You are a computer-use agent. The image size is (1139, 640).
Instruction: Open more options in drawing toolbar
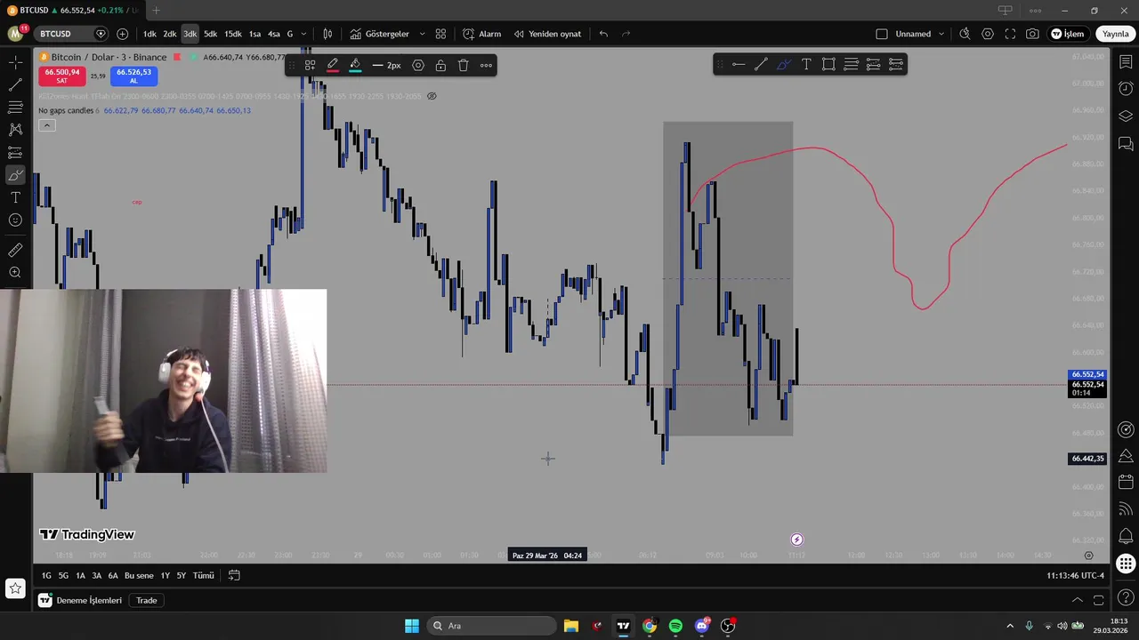coord(486,65)
